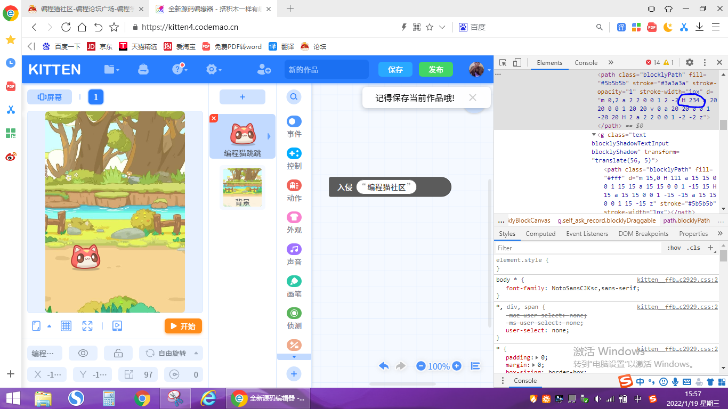
Task: Open the 声音 block category
Action: 294,255
